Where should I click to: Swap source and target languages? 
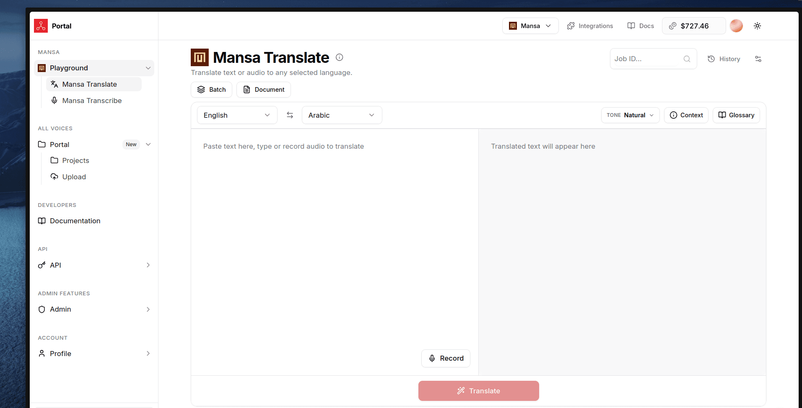(x=290, y=115)
